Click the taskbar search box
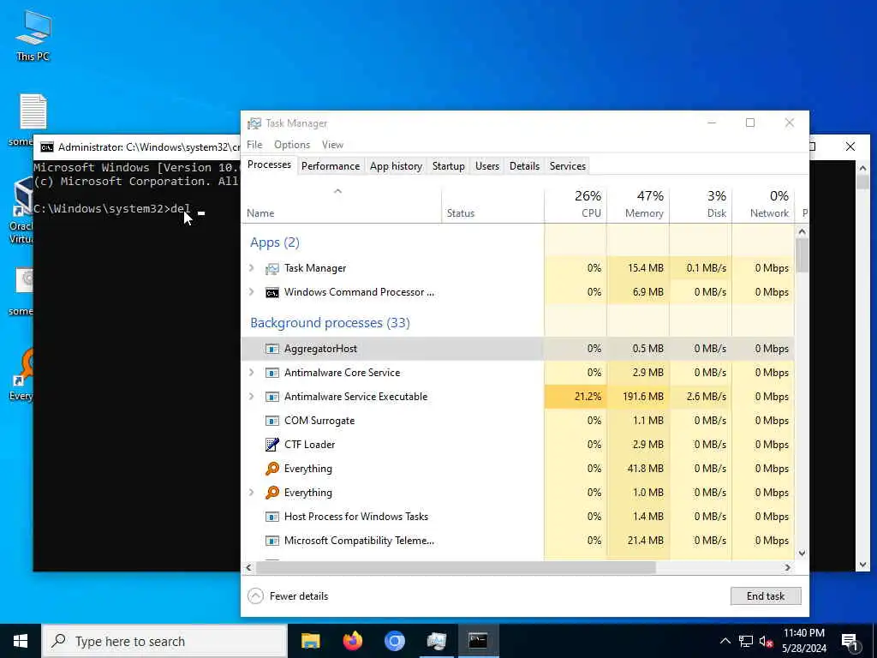877x658 pixels. [165, 641]
